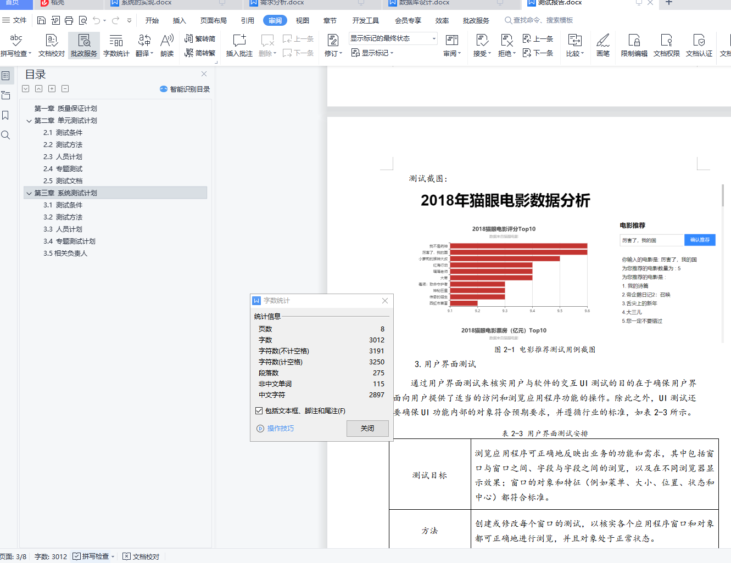Switch to the 数据库设计.docx document tab
The image size is (731, 563).
tap(452, 3)
